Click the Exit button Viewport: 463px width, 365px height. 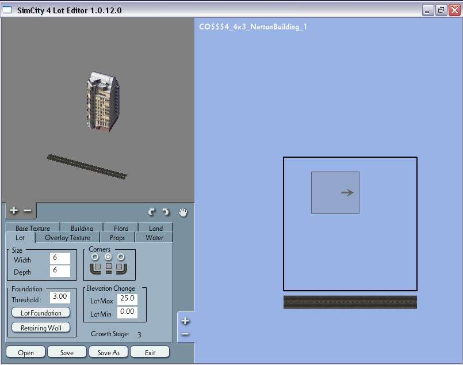tap(150, 352)
